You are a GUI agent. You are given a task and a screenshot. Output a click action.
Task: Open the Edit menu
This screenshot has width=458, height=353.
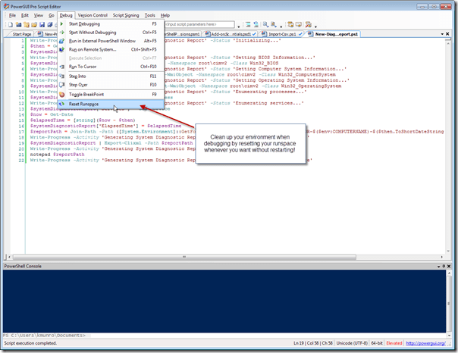point(25,15)
